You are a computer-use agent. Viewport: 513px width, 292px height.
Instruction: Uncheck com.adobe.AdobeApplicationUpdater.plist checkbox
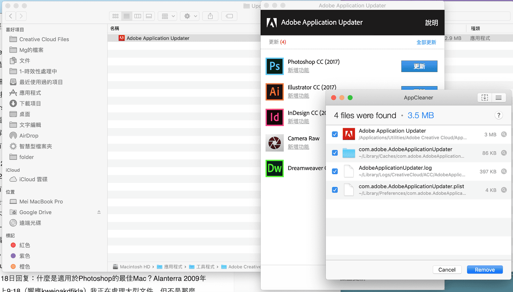tap(335, 190)
